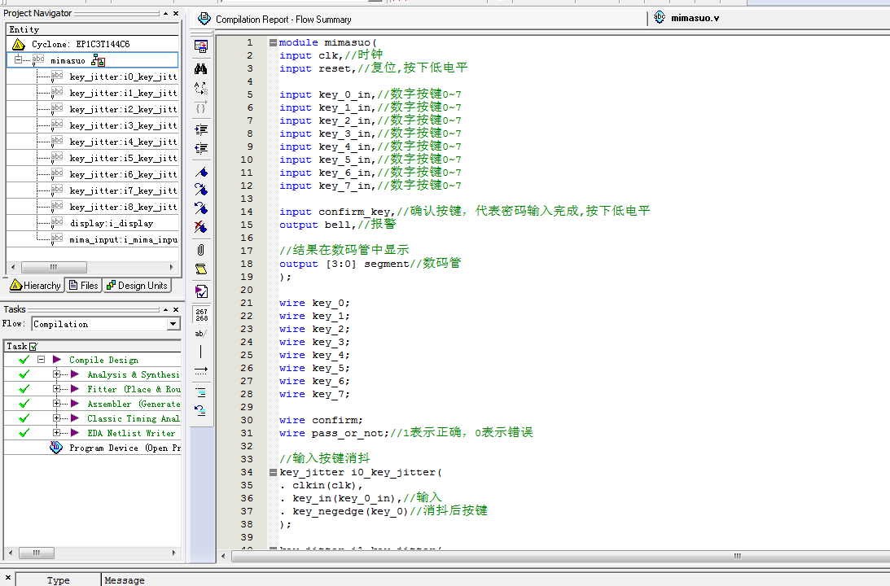Collapse the code fold at line 1
The width and height of the screenshot is (890, 586).
coord(273,42)
